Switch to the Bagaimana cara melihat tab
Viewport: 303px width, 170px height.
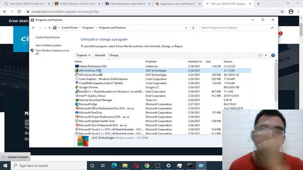point(178,4)
